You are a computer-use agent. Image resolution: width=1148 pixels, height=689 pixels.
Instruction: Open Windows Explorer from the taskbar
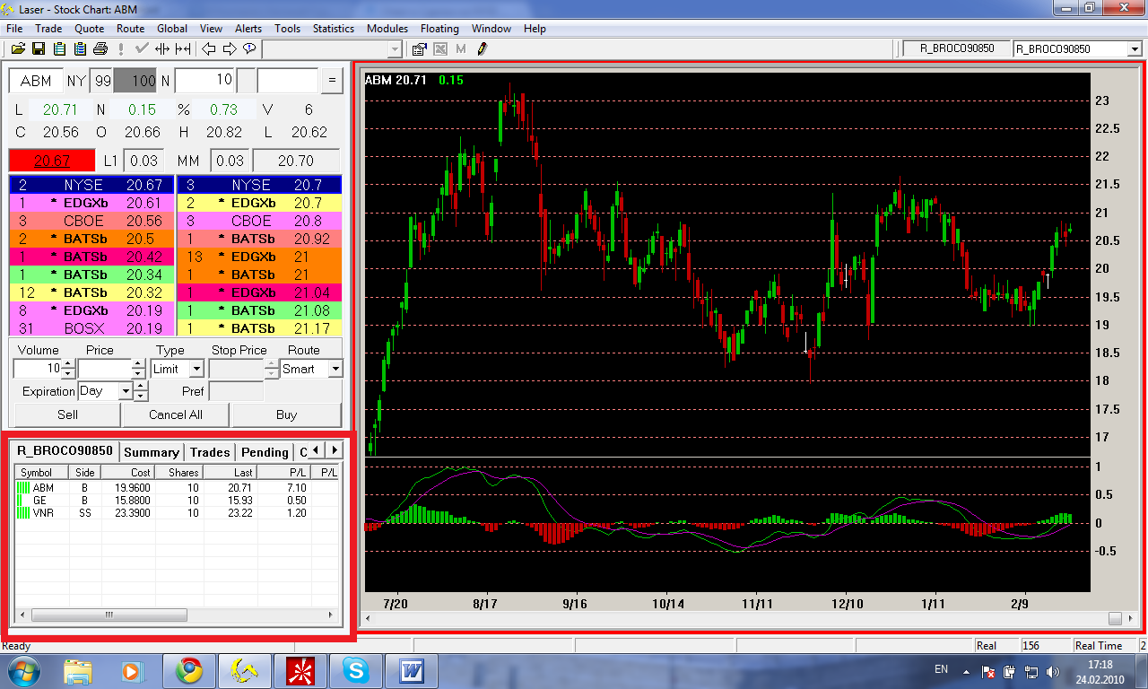[x=78, y=669]
